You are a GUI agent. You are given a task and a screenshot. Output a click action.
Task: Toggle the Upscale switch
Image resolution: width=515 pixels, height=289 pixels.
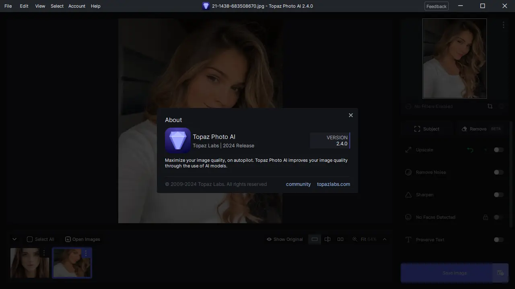pos(499,150)
